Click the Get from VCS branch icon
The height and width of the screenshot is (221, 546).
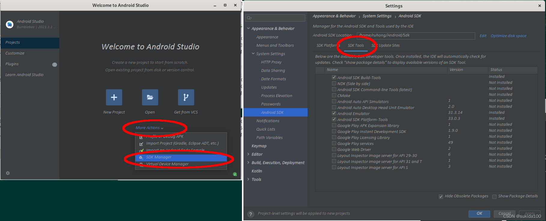click(x=186, y=97)
